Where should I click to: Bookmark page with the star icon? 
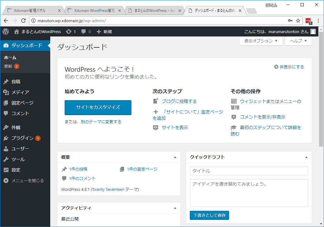coord(298,21)
